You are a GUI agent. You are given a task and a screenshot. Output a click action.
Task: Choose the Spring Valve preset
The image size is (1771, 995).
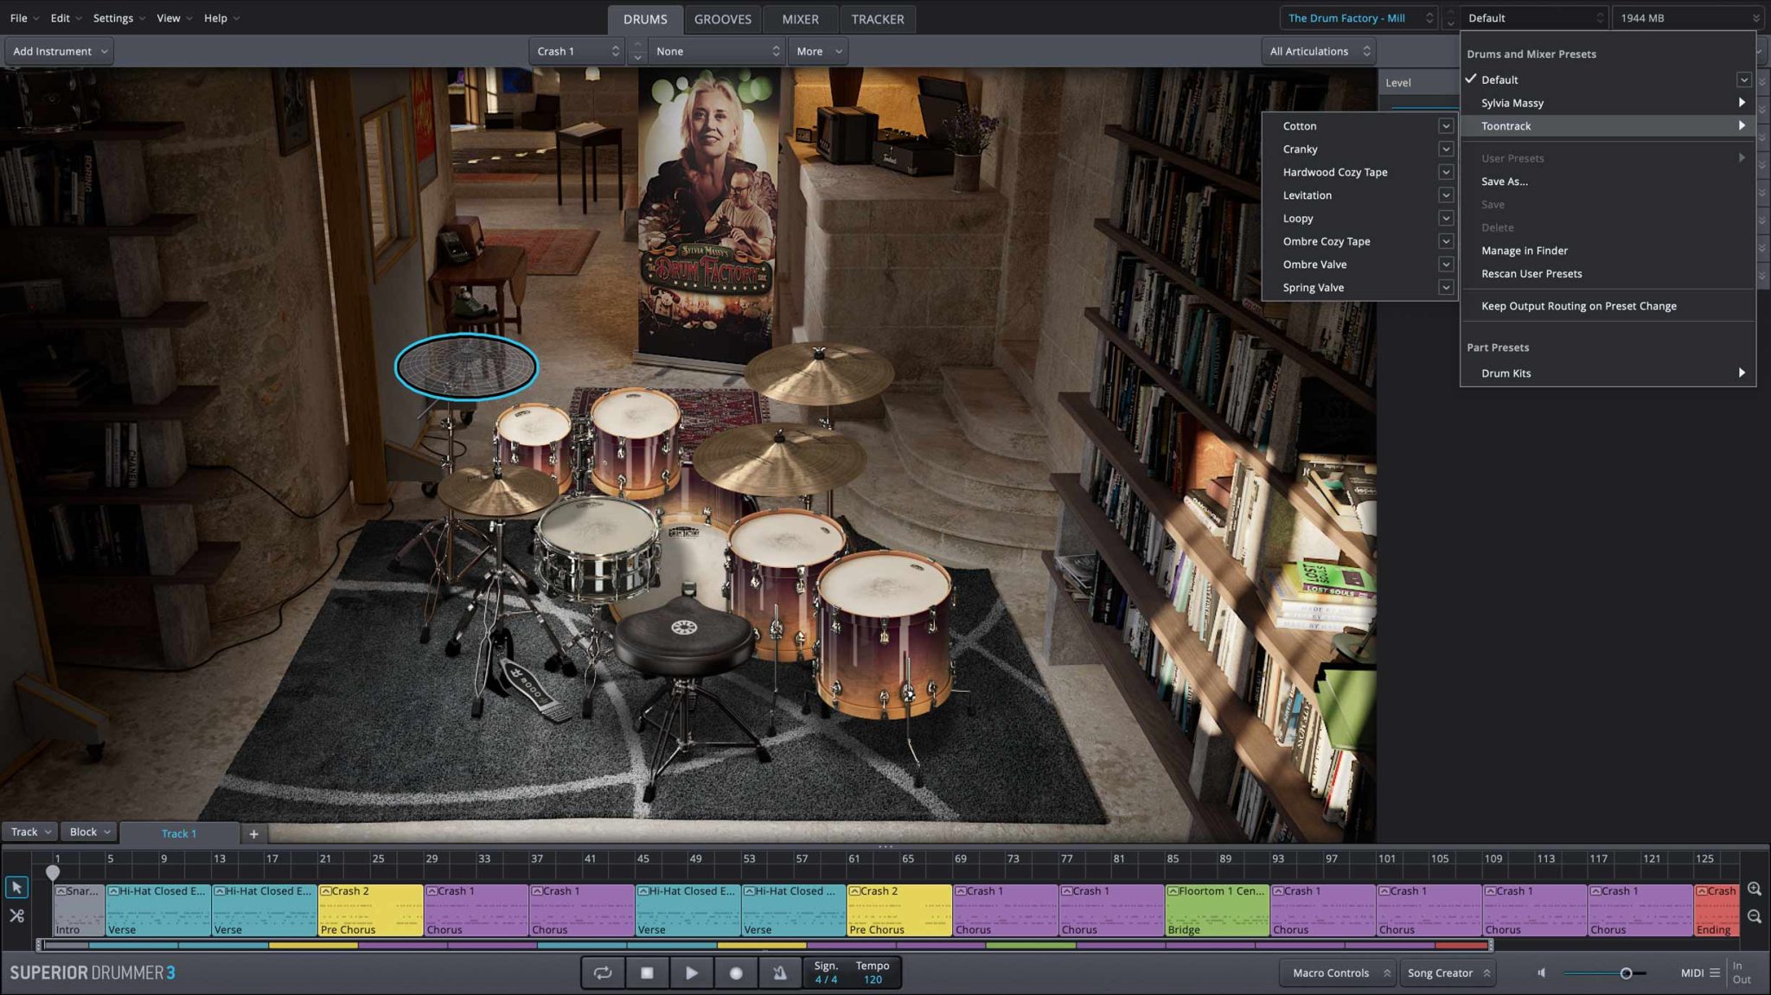coord(1313,288)
